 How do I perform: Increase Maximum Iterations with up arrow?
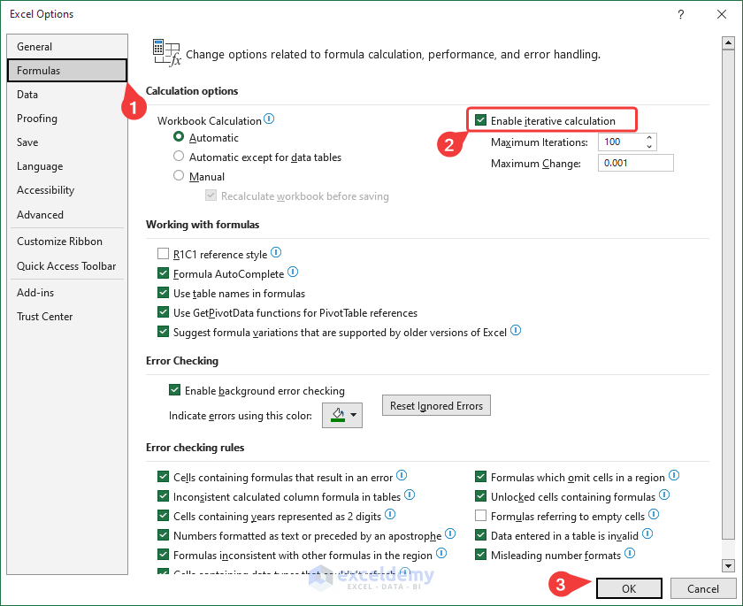649,137
